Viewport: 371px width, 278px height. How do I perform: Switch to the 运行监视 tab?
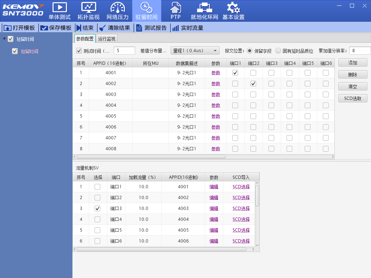click(x=107, y=39)
